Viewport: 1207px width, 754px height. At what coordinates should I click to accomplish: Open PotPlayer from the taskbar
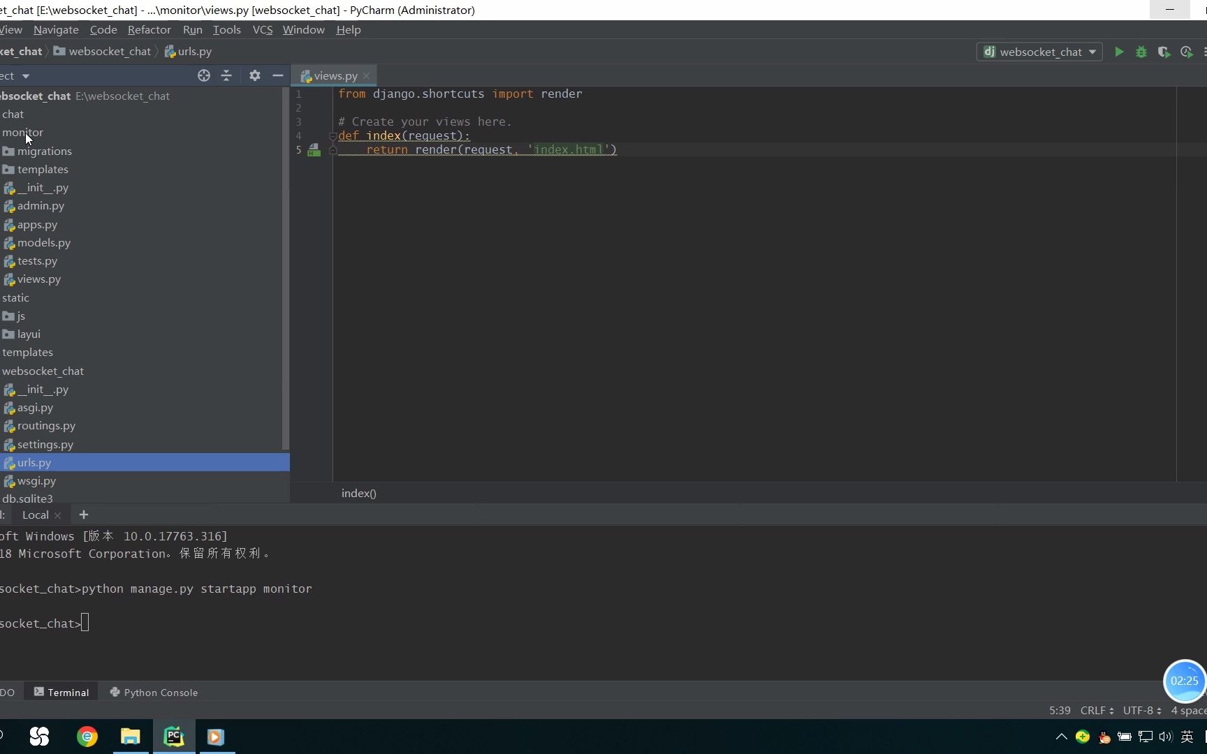tap(215, 737)
